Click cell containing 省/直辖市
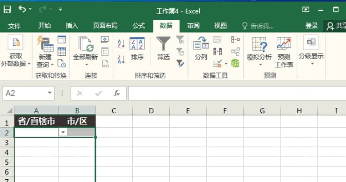The height and width of the screenshot is (182, 346). tap(36, 121)
